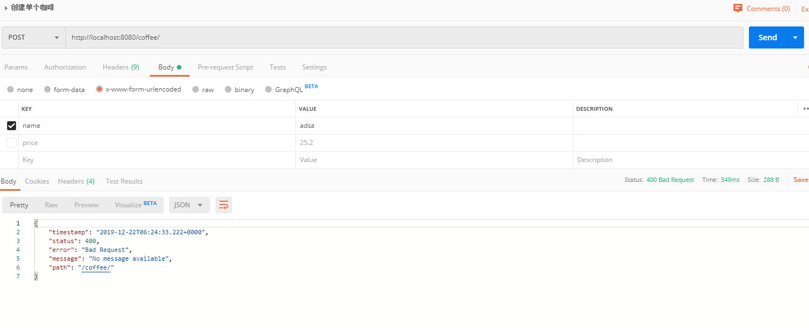Image resolution: width=809 pixels, height=328 pixels.
Task: Switch response view to Pretty
Action: (19, 205)
